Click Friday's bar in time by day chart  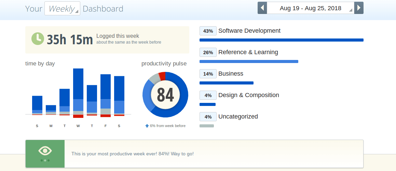[106, 94]
